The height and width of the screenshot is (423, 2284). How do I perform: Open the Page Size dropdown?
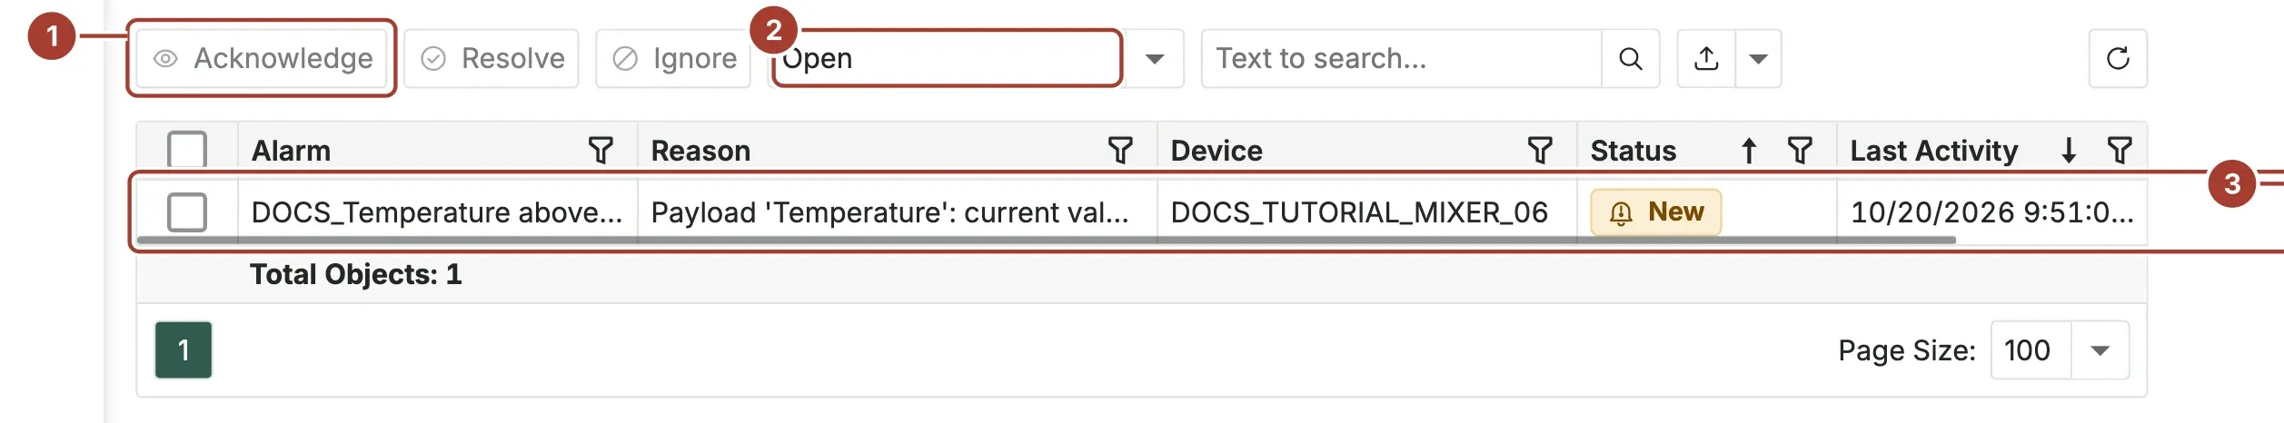2100,350
